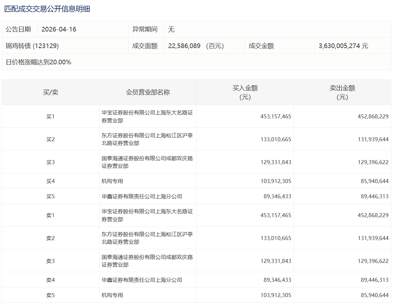Click 机构专用 in the 买4 row
Screen dimensions: 394x305
point(112,181)
